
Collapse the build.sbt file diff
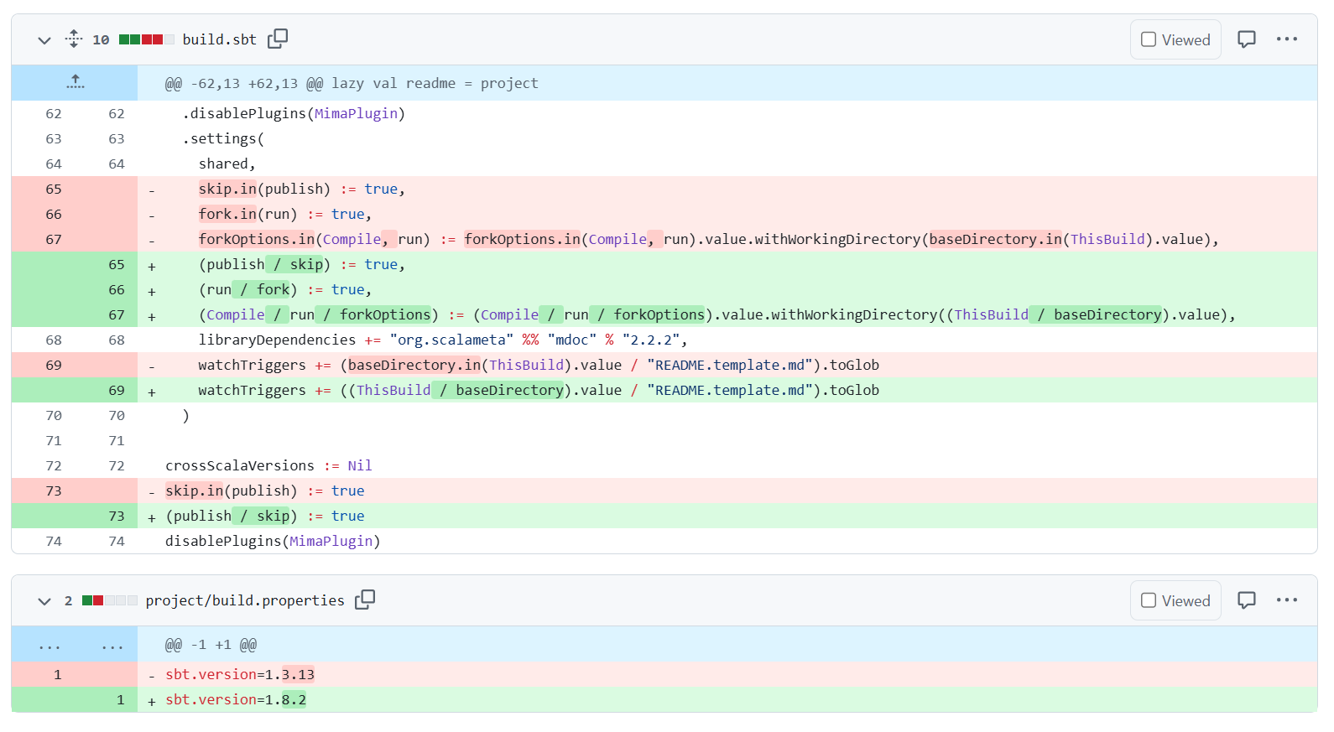point(44,39)
